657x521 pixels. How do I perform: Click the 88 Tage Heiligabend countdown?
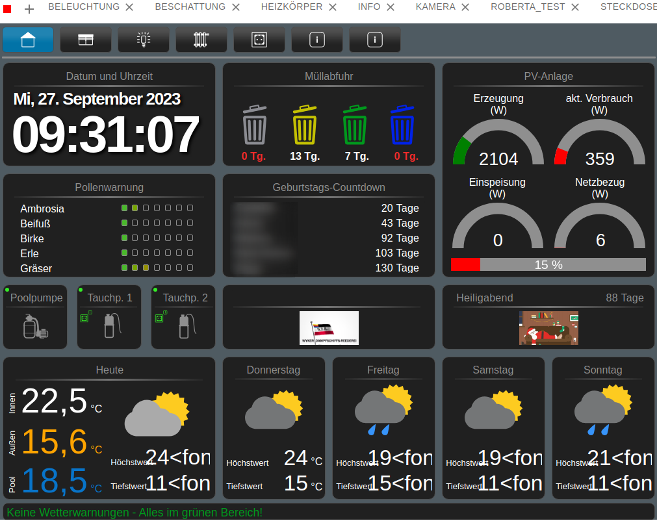coord(625,298)
